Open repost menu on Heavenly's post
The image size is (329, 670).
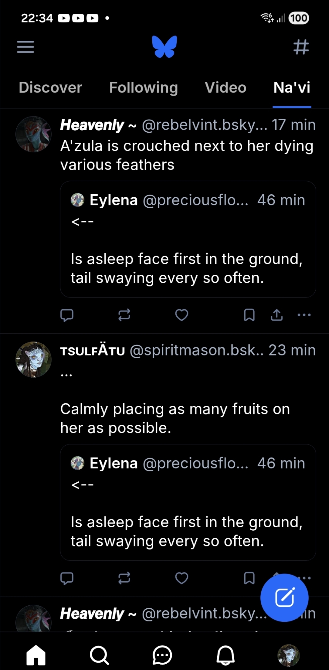coord(124,315)
